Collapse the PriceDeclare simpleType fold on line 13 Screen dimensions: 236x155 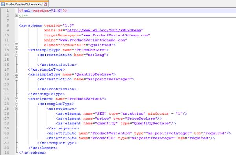(x=16, y=50)
